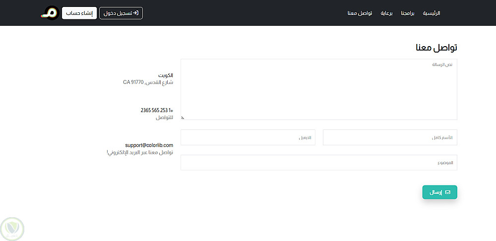The image size is (496, 241).
Task: Click the textarea resize handle corner
Action: [183, 118]
